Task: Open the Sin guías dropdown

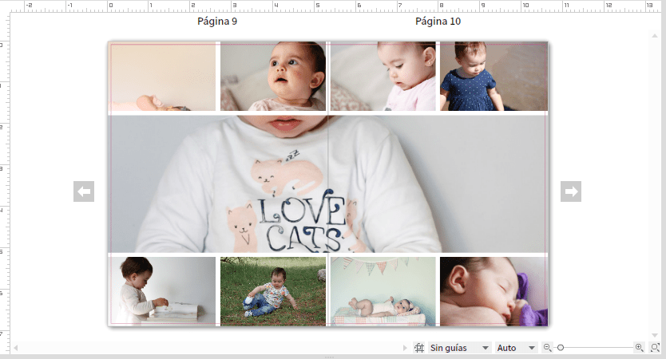Action: point(460,348)
